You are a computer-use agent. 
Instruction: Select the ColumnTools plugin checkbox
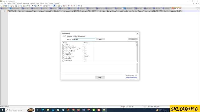tap(63, 61)
